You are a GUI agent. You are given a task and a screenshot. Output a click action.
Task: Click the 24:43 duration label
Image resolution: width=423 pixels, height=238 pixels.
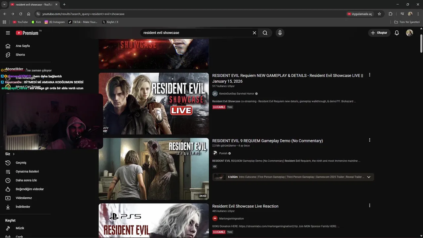coord(203,196)
